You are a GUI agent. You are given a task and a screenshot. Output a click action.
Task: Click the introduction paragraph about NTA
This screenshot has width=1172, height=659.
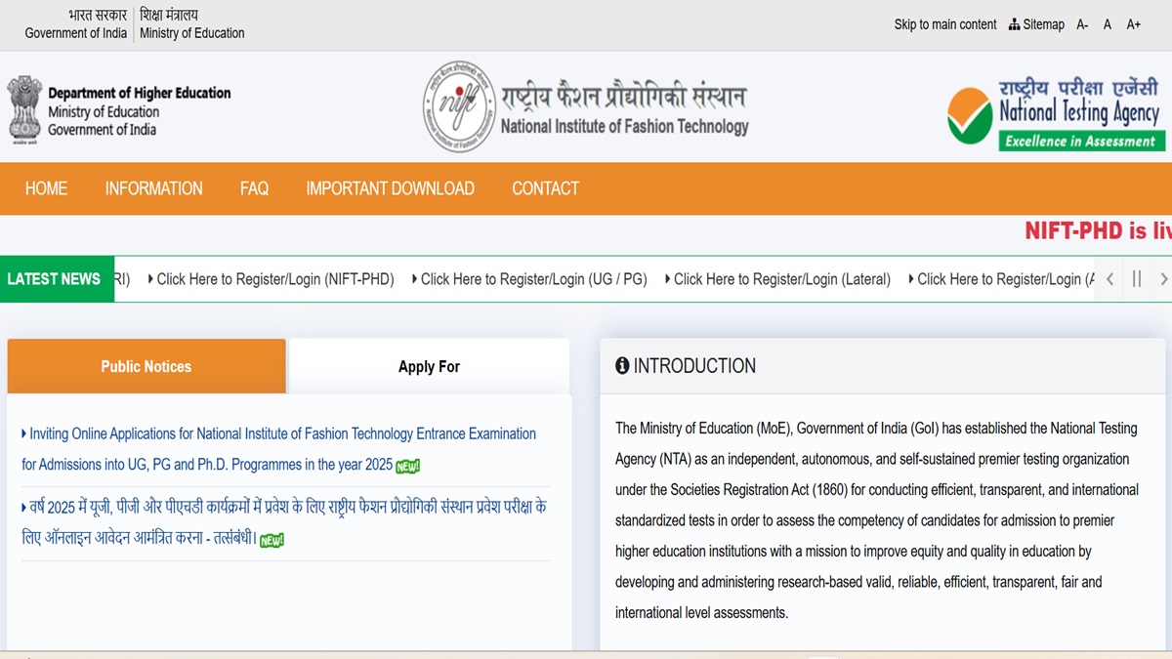877,520
